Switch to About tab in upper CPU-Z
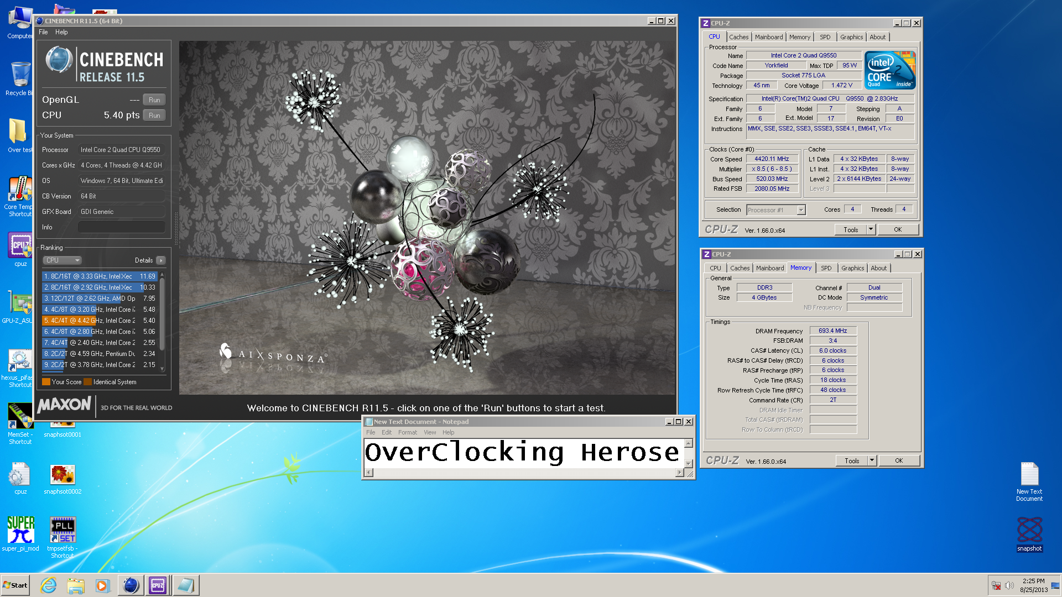This screenshot has height=597, width=1062. (877, 37)
